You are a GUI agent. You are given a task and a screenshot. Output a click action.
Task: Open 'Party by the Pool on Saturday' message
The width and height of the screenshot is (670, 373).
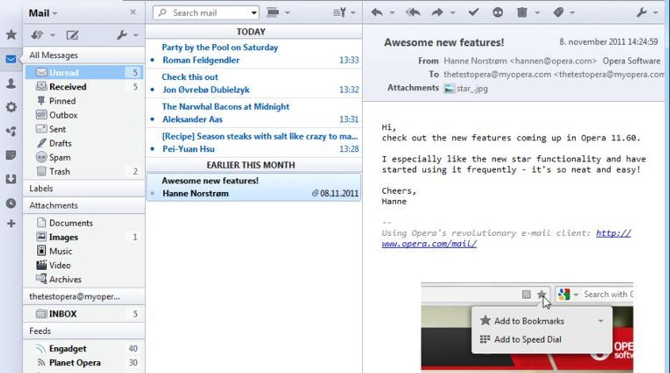254,54
